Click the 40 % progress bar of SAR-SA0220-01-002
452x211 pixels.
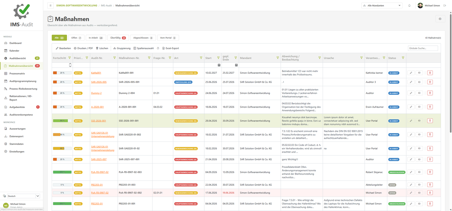62,134
